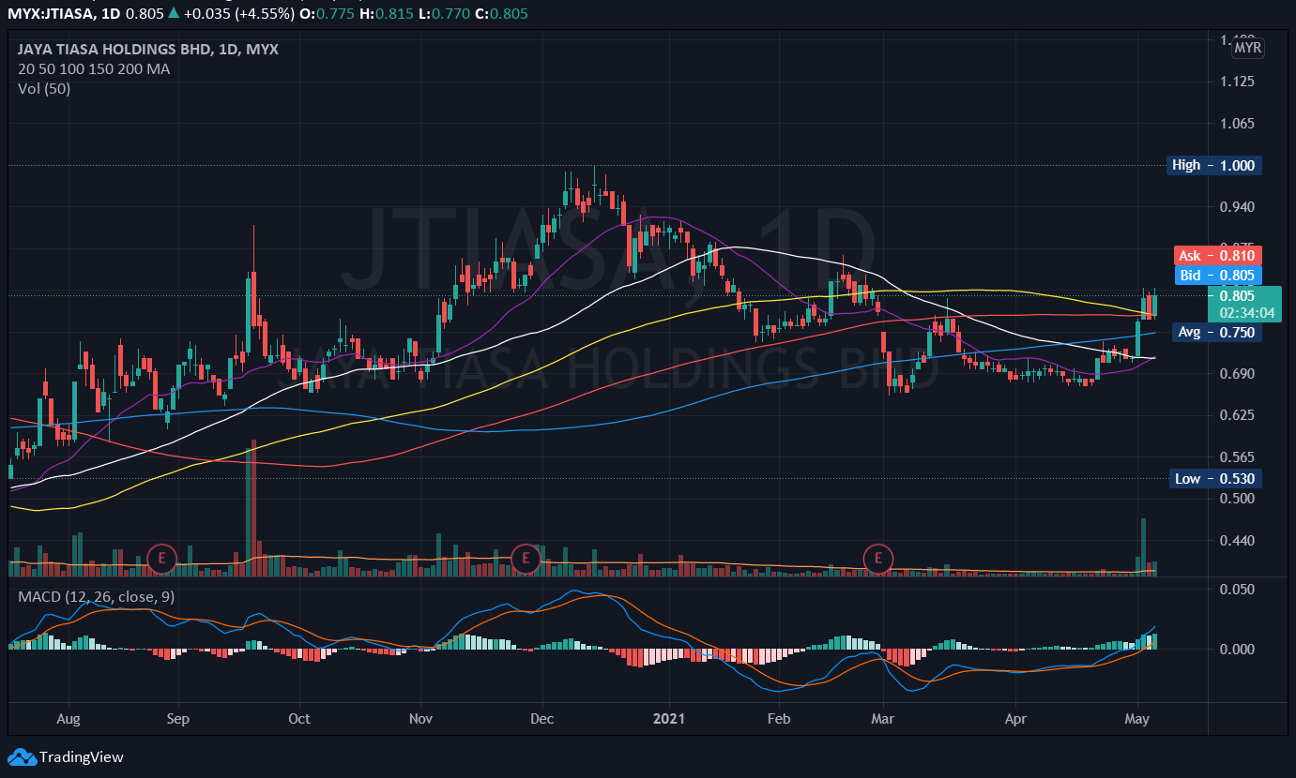This screenshot has height=778, width=1296.
Task: Click the 1.065 tick on the price axis
Action: pos(1237,123)
